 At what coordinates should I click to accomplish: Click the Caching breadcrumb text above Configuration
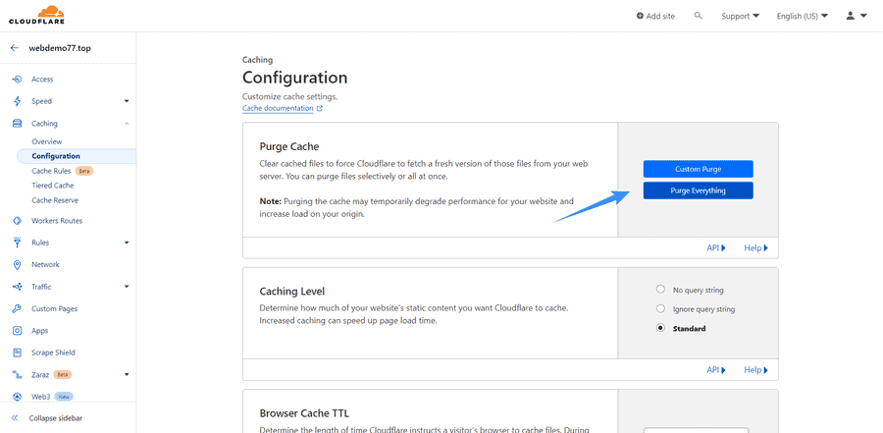[257, 59]
